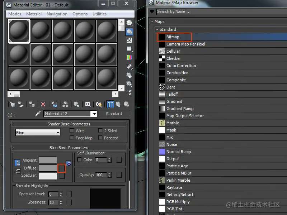Click the Specular color swatch

(48, 176)
